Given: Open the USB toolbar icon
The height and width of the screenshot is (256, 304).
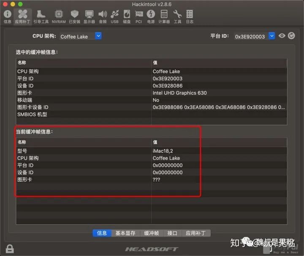Looking at the screenshot, I should tap(114, 17).
